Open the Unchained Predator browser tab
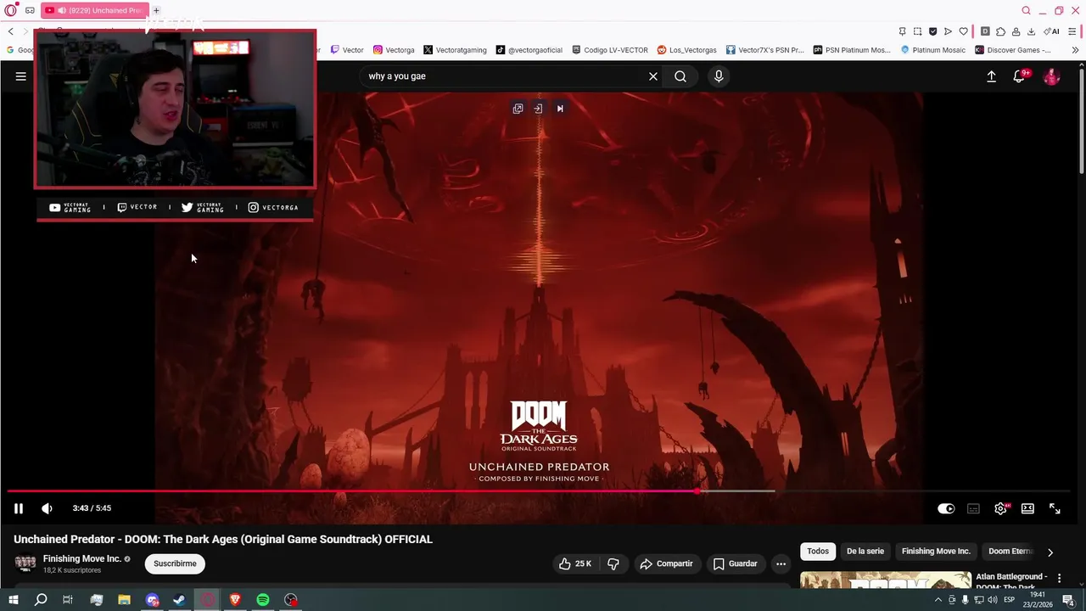The height and width of the screenshot is (611, 1086). (93, 10)
